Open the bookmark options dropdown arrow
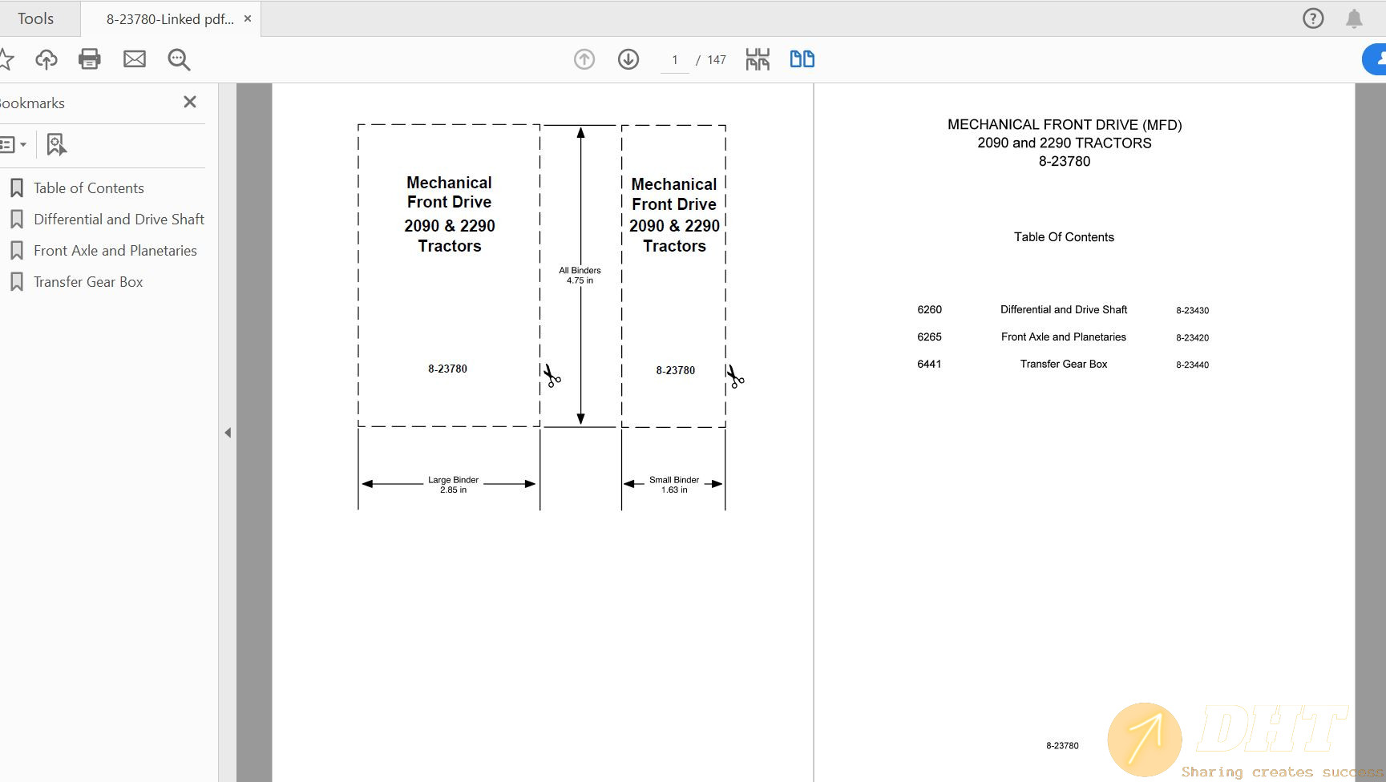This screenshot has width=1386, height=782. [25, 145]
